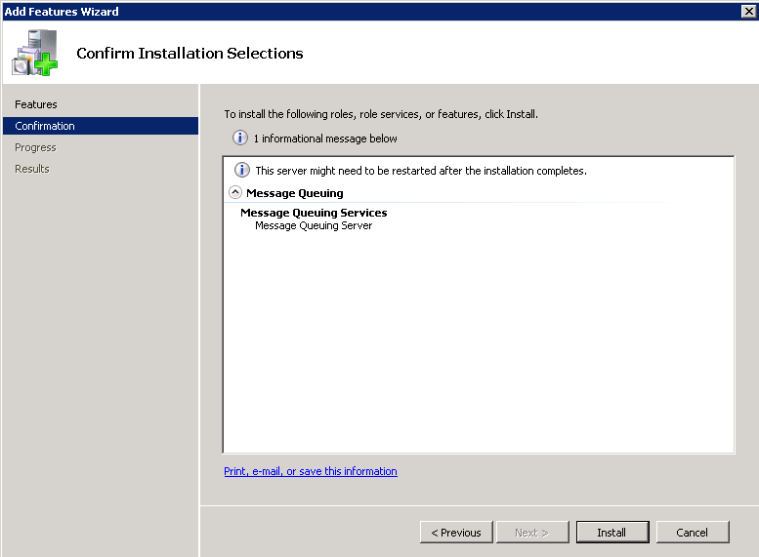The width and height of the screenshot is (759, 557).
Task: Collapse the Message Queuing section chevron
Action: pos(235,193)
